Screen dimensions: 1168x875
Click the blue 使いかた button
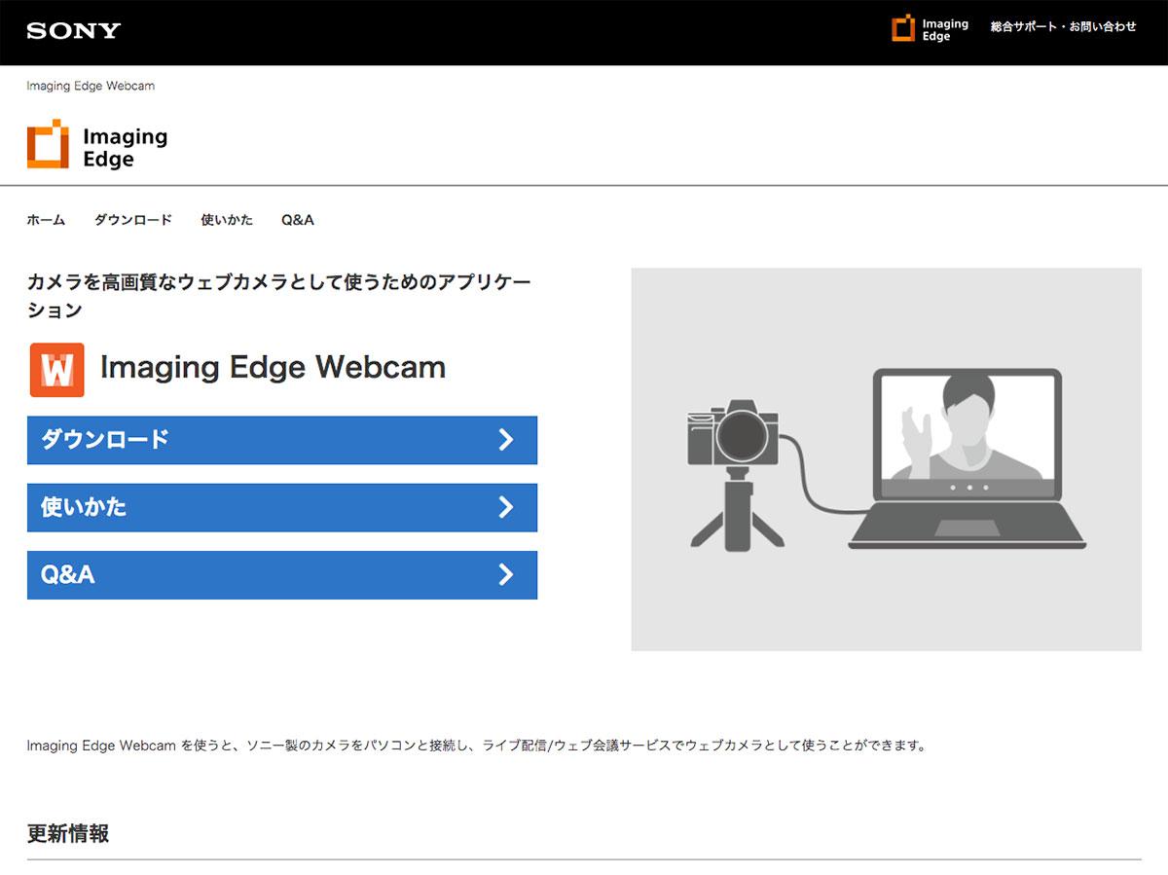[x=282, y=507]
